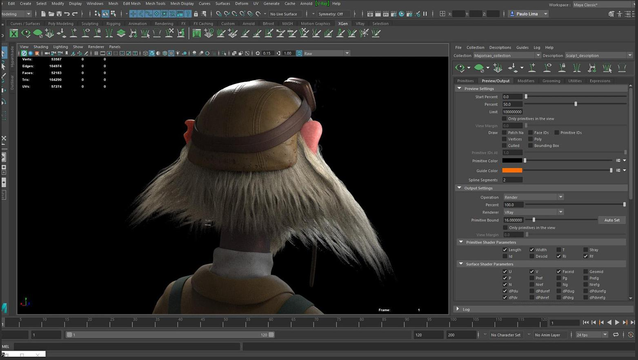
Task: Click the render current frame clapboard icon
Action: (378, 14)
